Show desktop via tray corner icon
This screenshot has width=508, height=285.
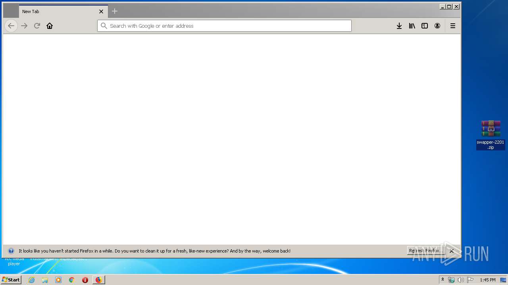[503, 280]
